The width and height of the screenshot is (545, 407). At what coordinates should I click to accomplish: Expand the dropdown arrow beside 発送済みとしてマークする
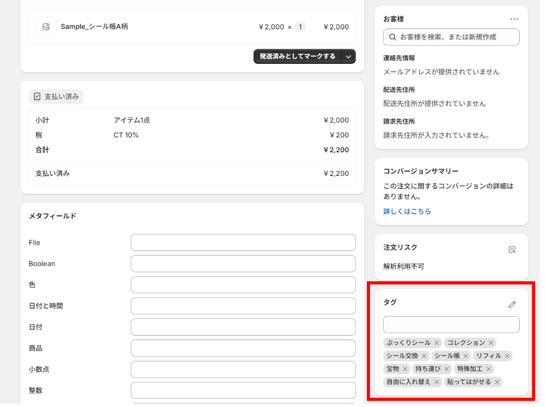click(x=348, y=57)
